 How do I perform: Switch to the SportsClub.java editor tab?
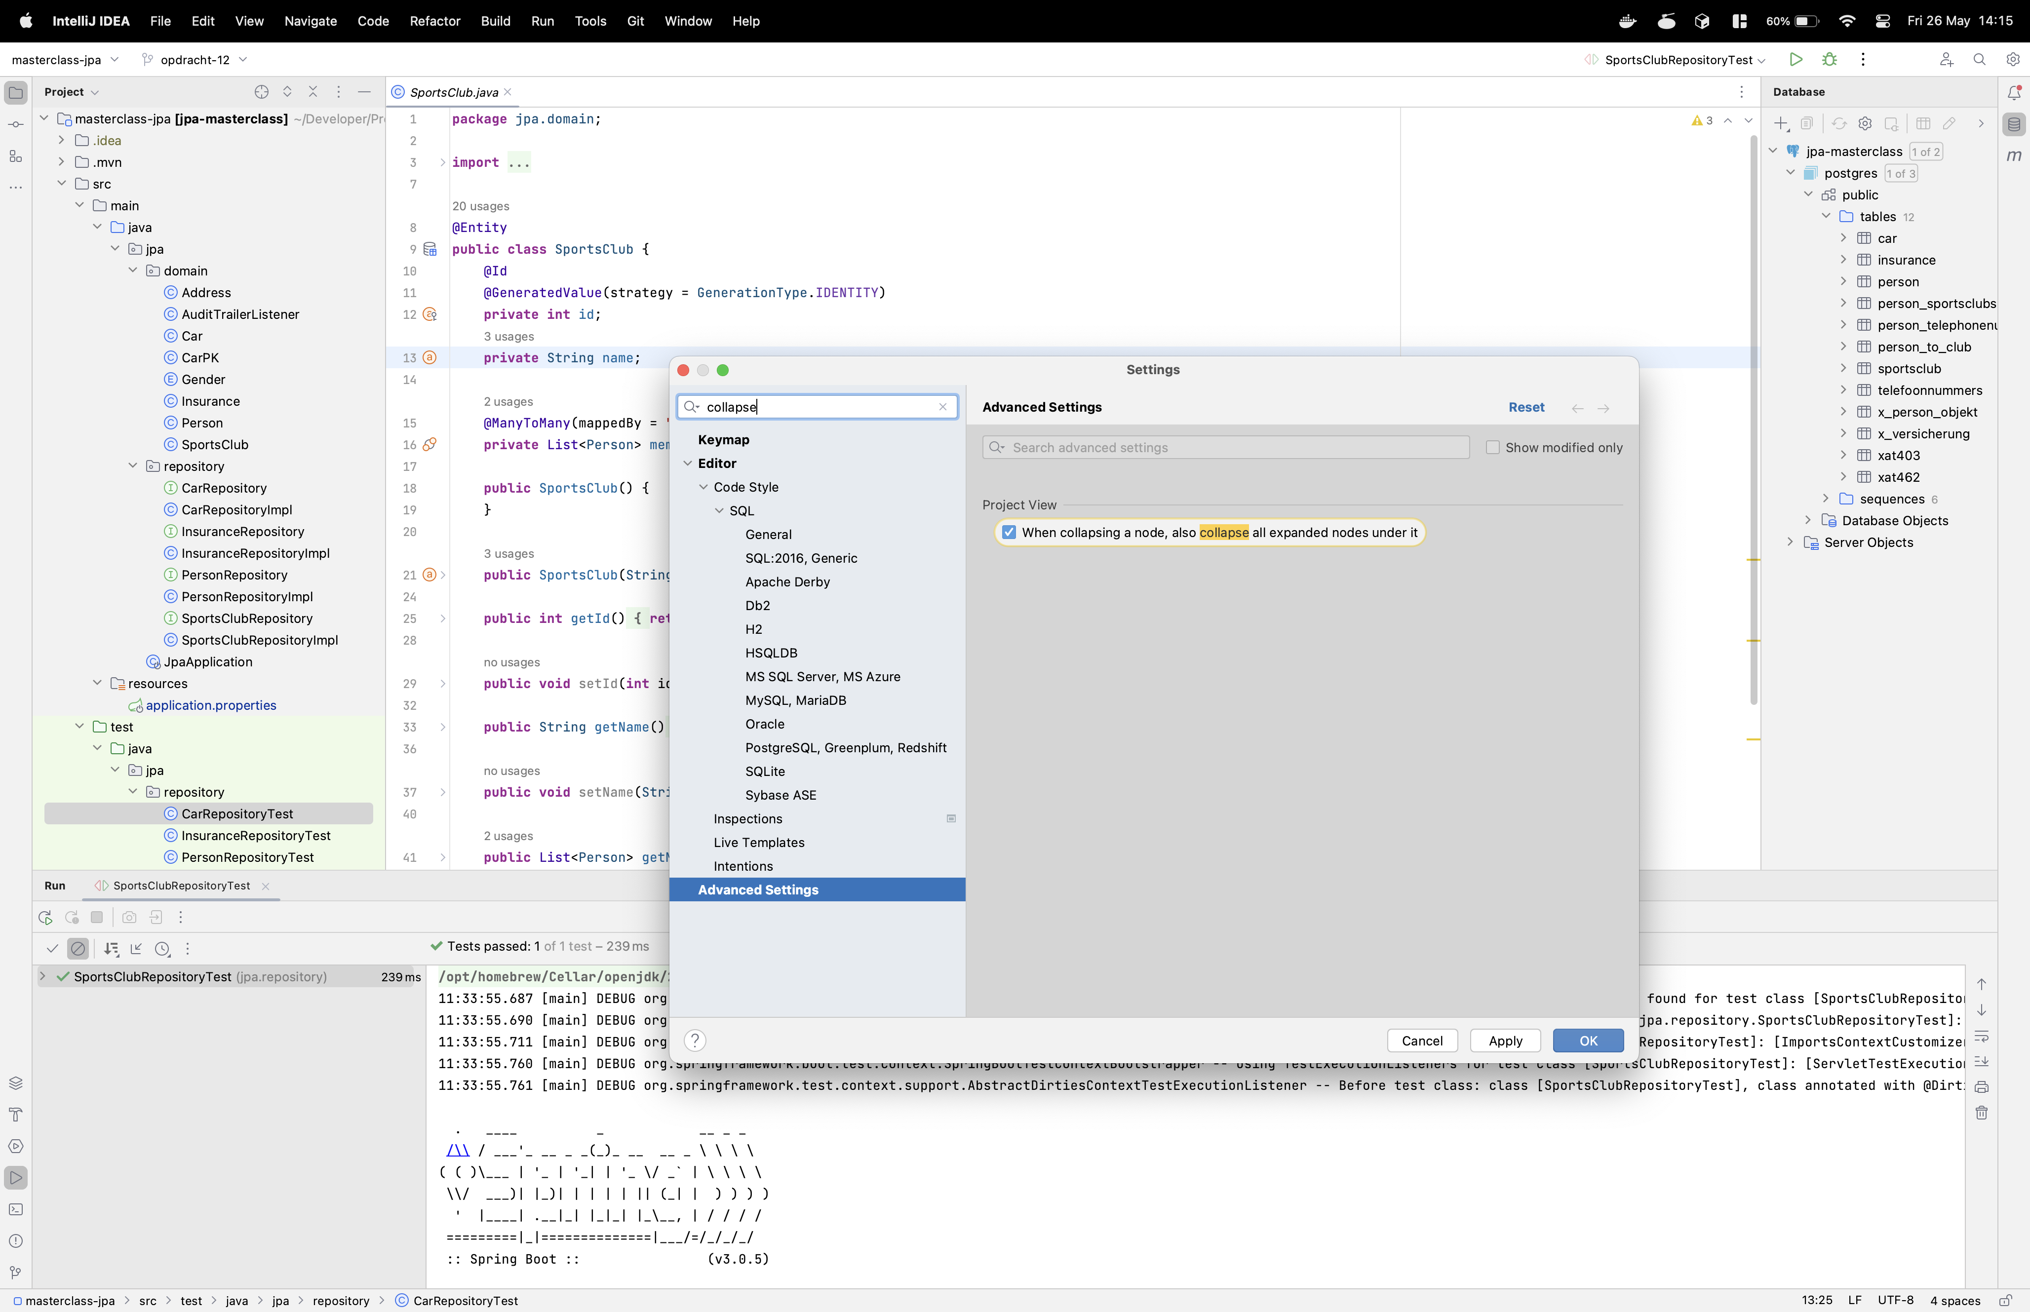[x=452, y=92]
